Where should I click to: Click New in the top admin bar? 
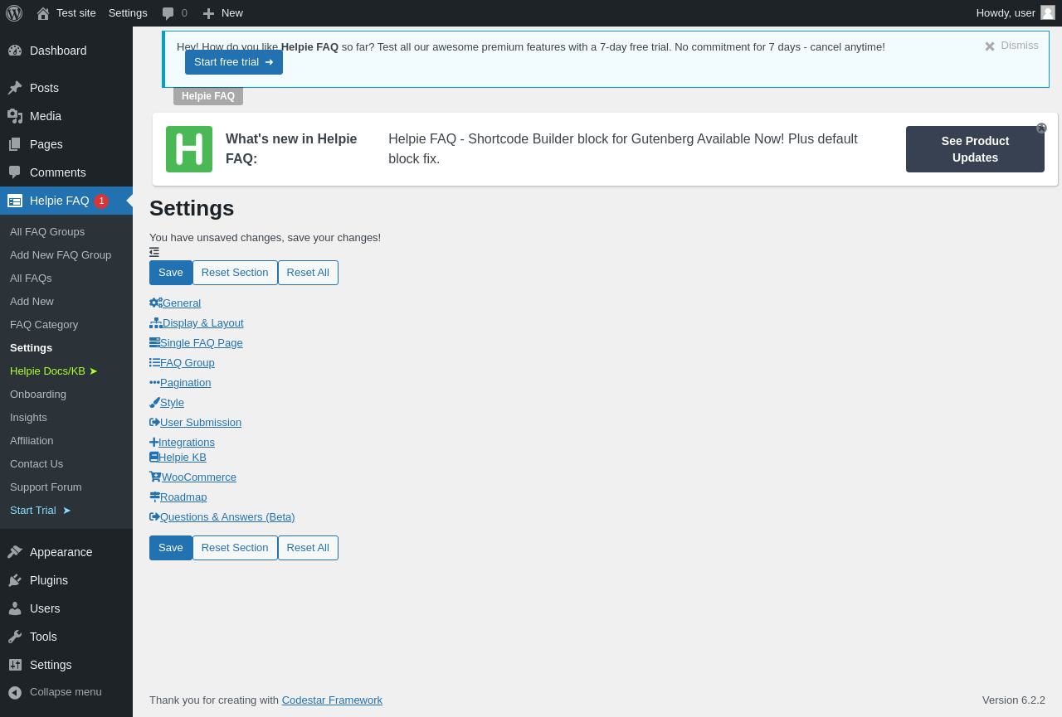coord(222,13)
